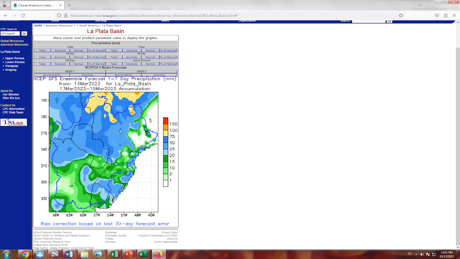Open Who We Are sidebar link
The height and width of the screenshot is (259, 460).
11,98
